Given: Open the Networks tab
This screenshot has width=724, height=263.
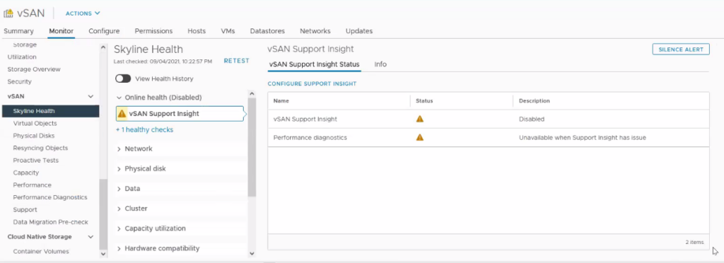Looking at the screenshot, I should [315, 31].
